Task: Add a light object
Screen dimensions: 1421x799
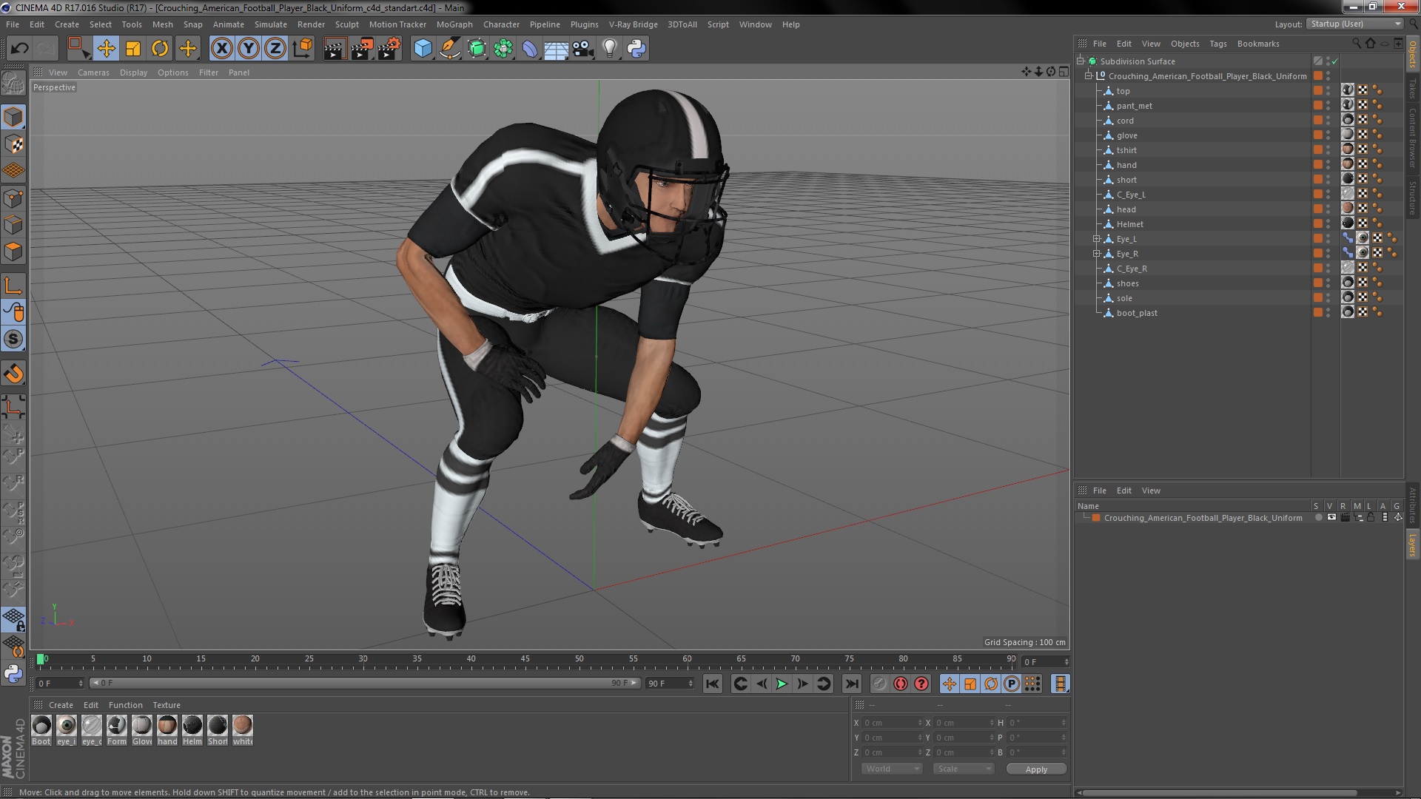Action: (610, 49)
